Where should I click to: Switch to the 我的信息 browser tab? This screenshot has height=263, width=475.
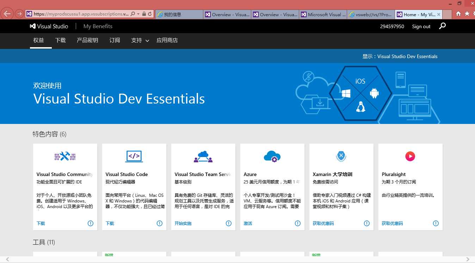(179, 14)
